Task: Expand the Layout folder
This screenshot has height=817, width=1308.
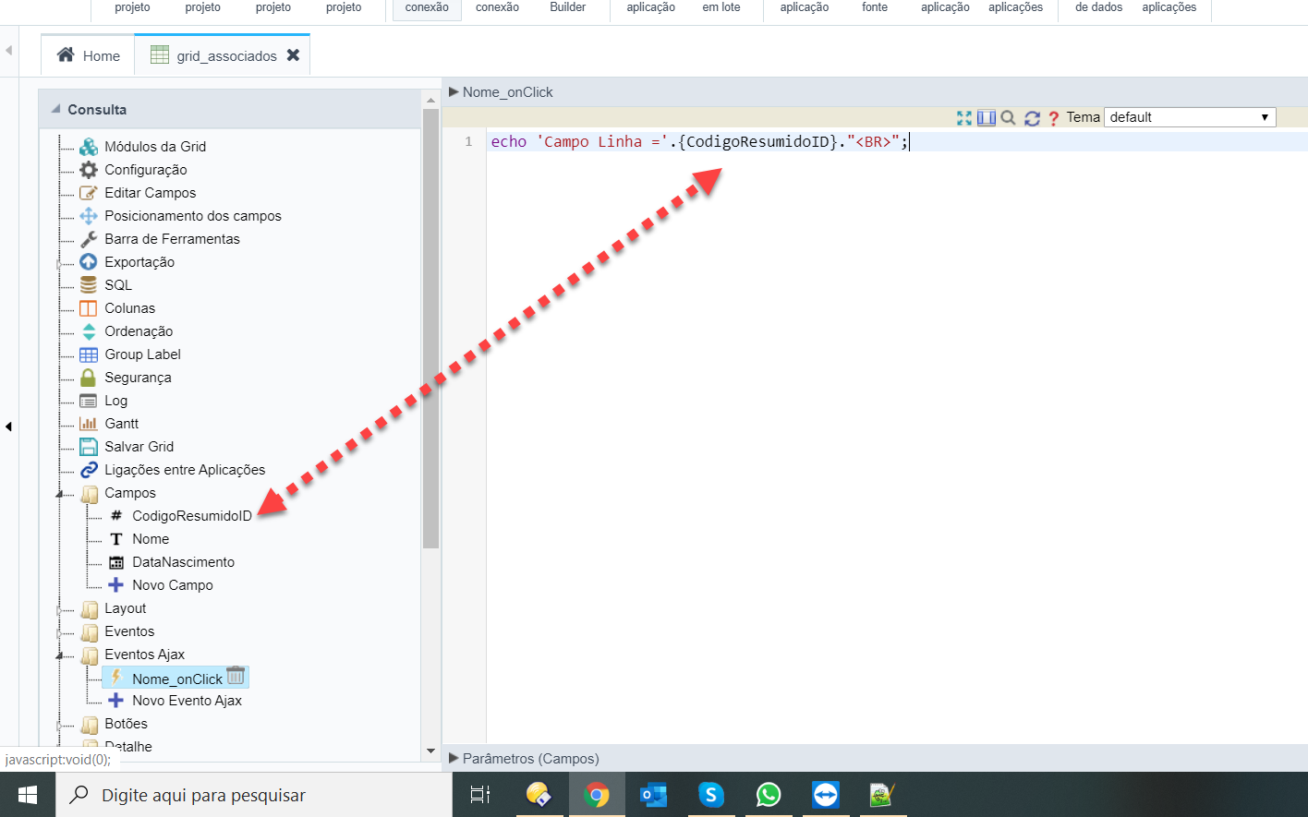Action: tap(60, 610)
